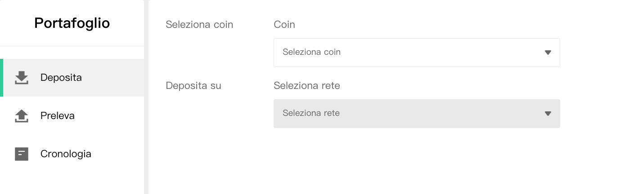Image resolution: width=620 pixels, height=194 pixels.
Task: Click the Cronologia history document icon
Action: click(22, 154)
